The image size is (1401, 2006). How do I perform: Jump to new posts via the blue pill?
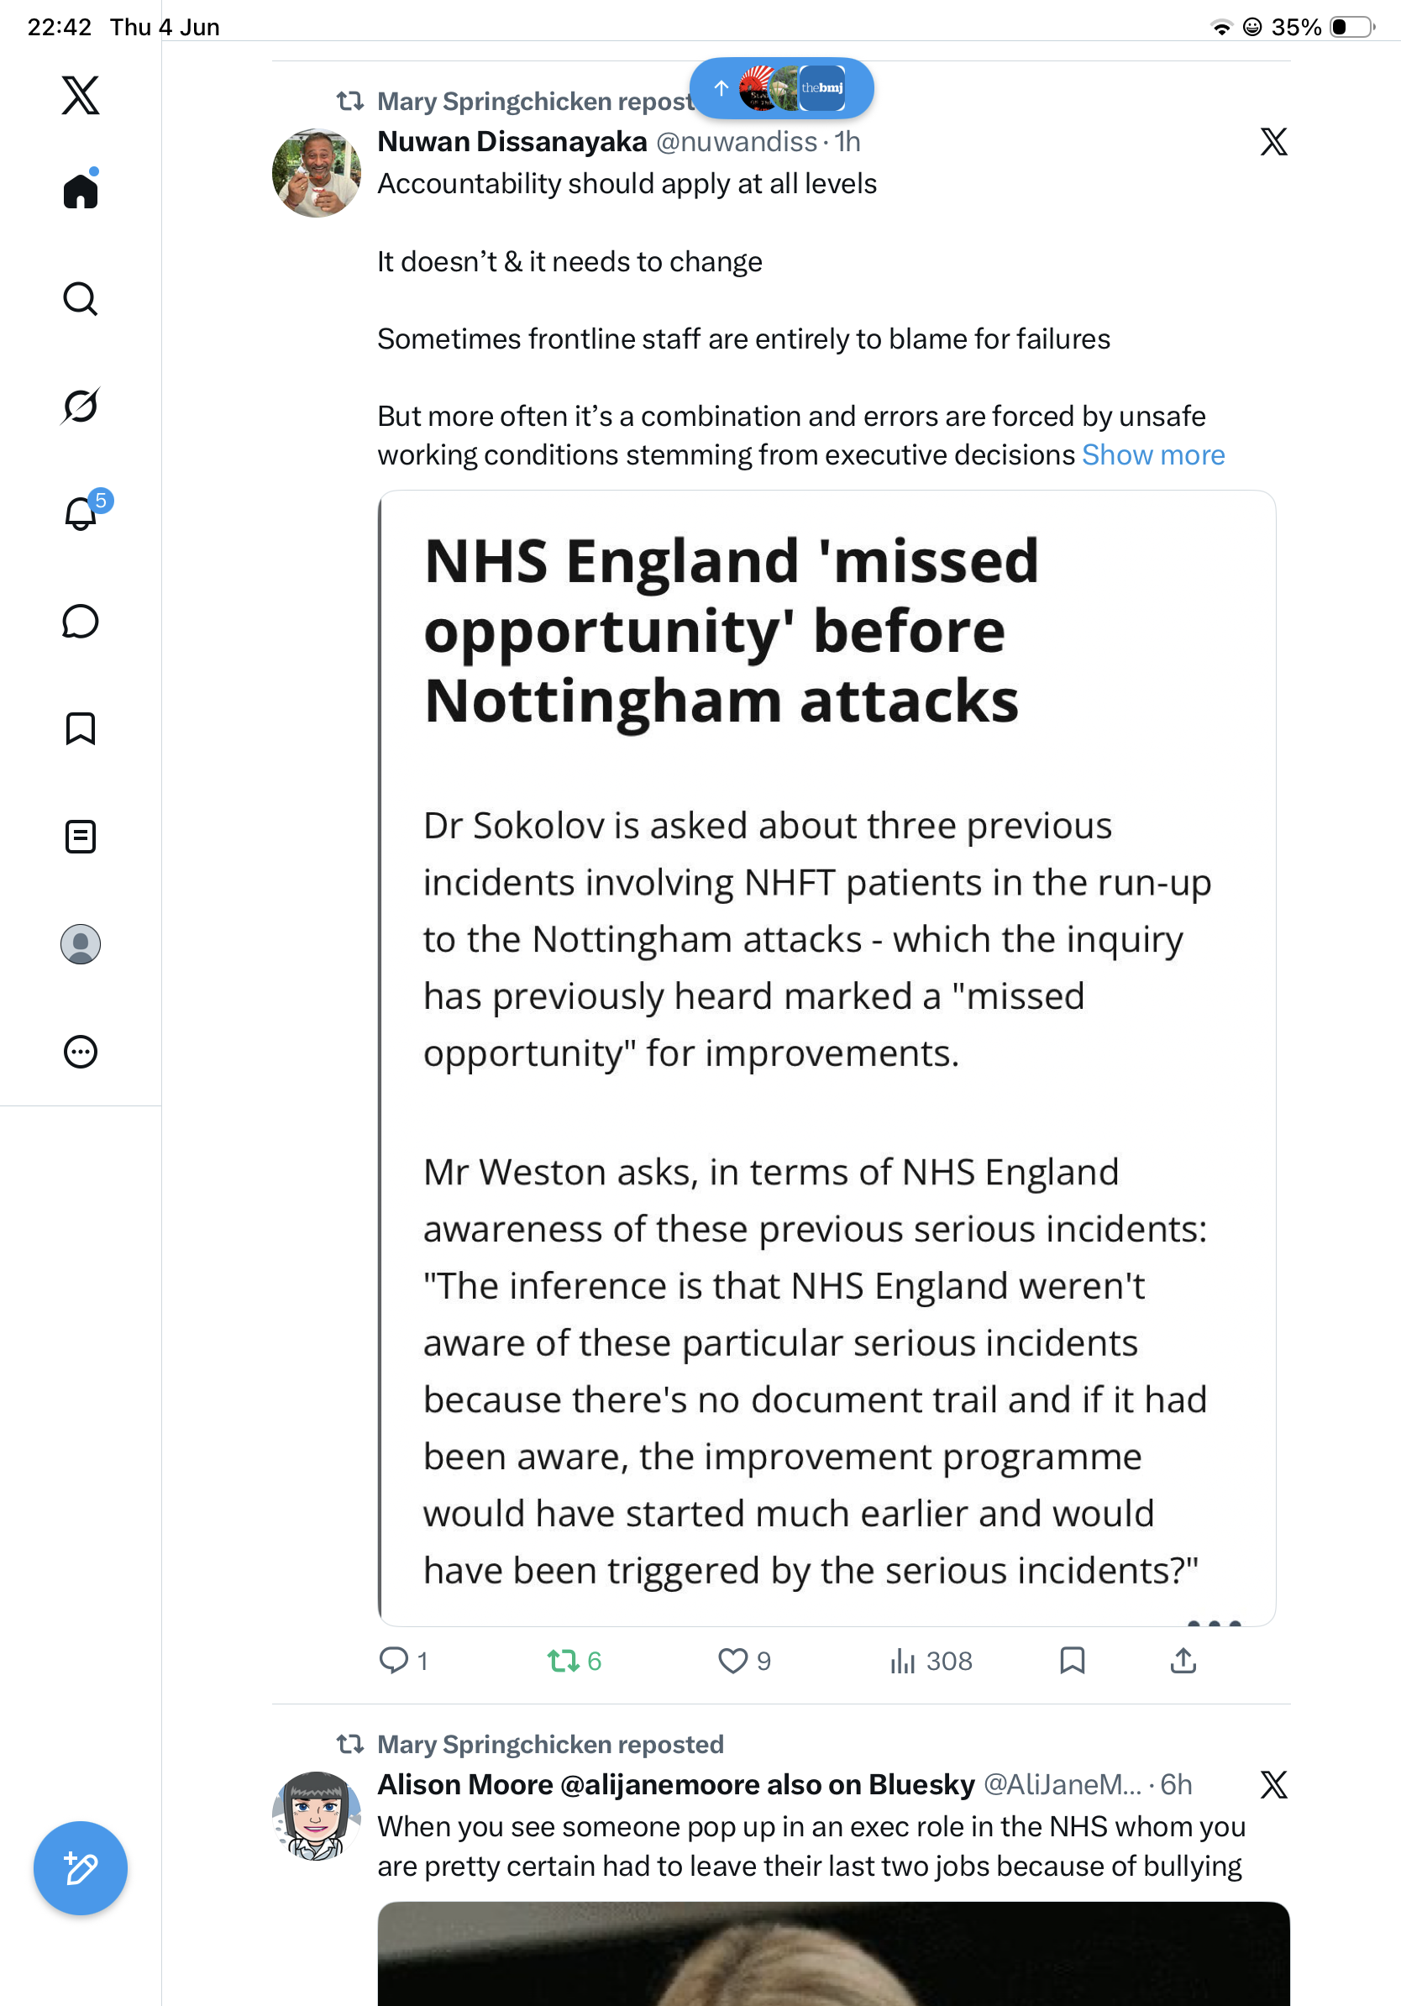click(781, 88)
